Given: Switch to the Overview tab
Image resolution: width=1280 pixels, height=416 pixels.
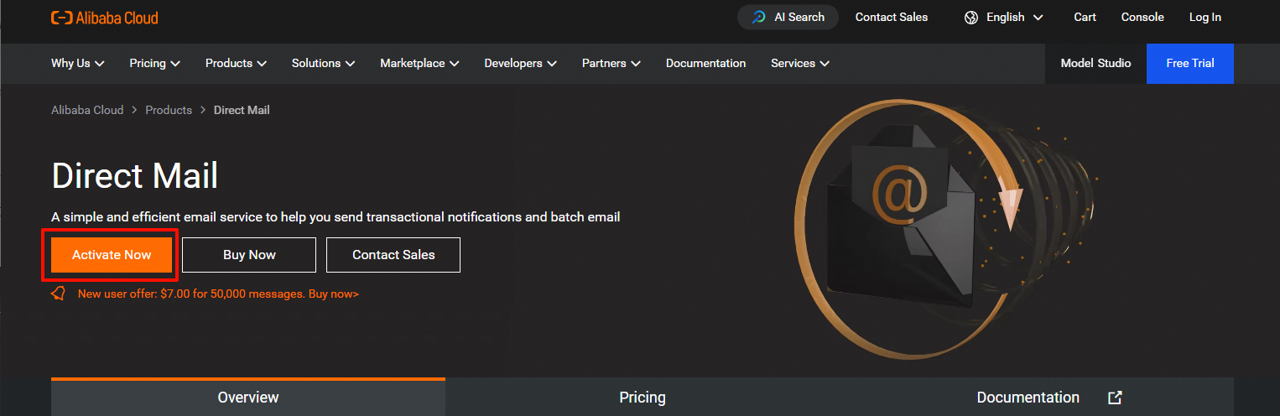Looking at the screenshot, I should (248, 397).
